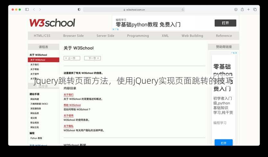Follow the 关于隐私 link in 内容目录
This screenshot has height=157, width=268.
pos(68,126)
